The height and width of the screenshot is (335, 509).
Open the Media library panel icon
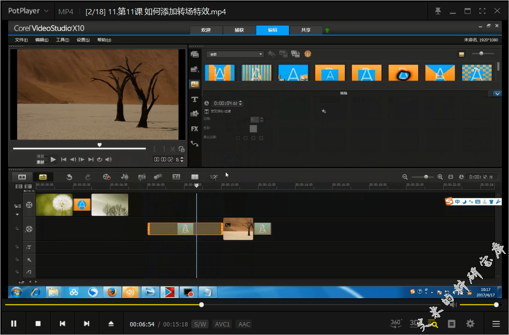click(195, 54)
